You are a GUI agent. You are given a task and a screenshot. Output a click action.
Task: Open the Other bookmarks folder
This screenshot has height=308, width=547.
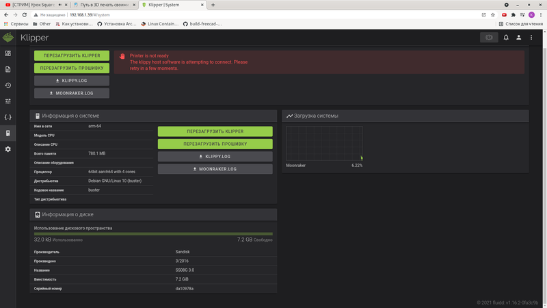pyautogui.click(x=41, y=24)
